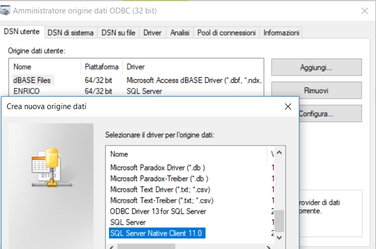
Task: Click Nome header in driver list
Action: coord(186,154)
